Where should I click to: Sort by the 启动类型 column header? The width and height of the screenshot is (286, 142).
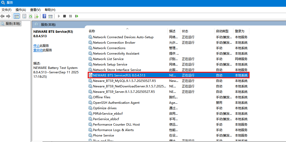click(x=222, y=31)
